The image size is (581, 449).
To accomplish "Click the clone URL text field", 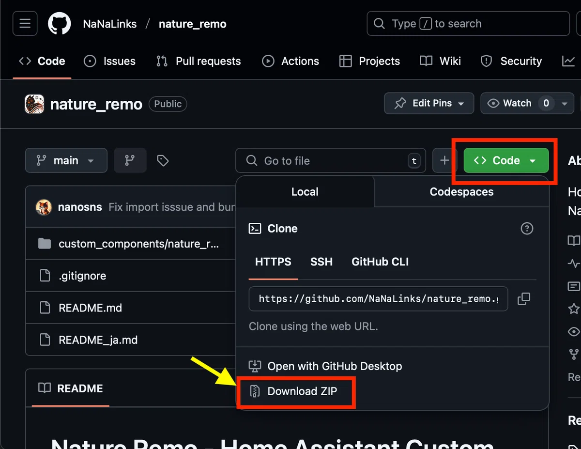I will point(378,299).
